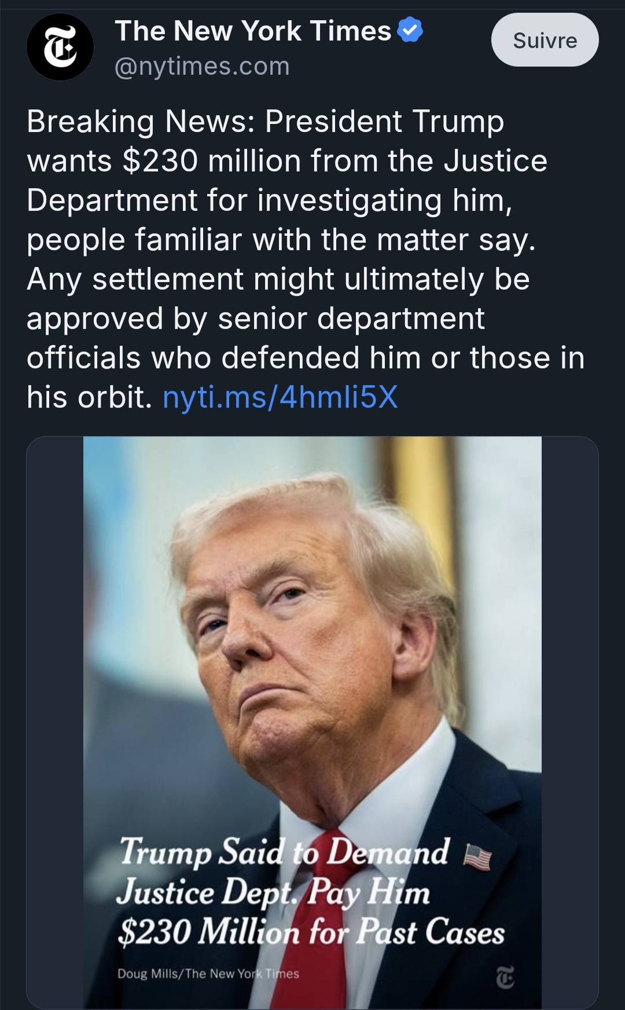Click "$230 Million for Past Cases" overlay line

point(311,932)
